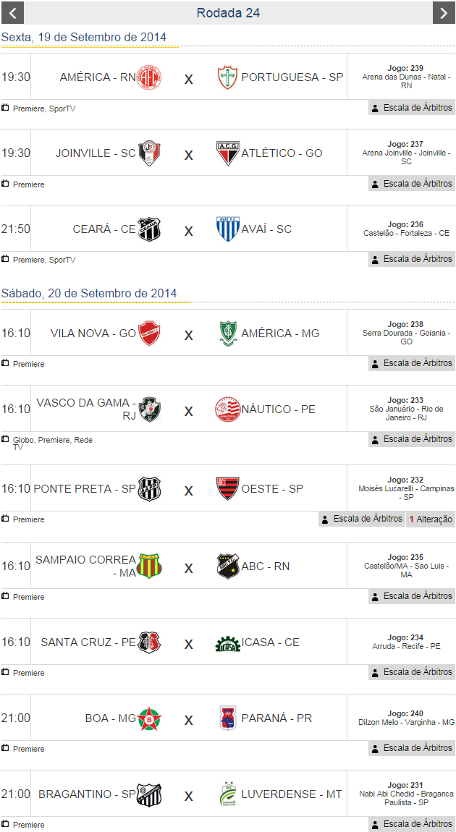Click the Náutico-PE team crest
The height and width of the screenshot is (832, 456).
coord(228,410)
